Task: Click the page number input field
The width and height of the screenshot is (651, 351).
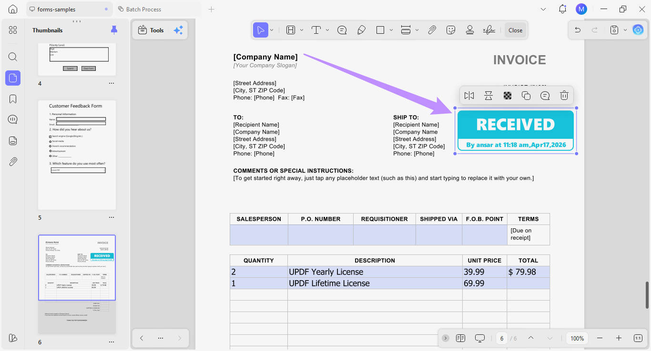Action: 502,338
